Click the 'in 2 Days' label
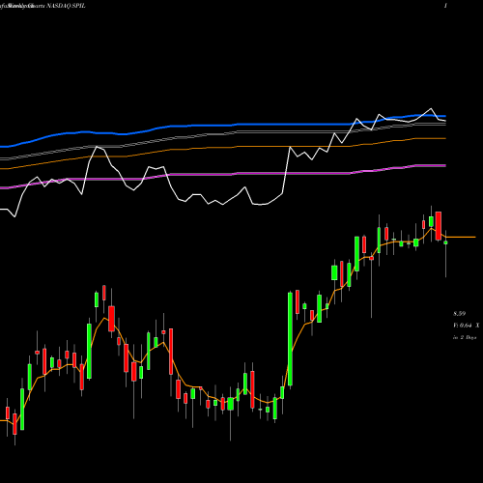The width and height of the screenshot is (483, 483). 465,337
